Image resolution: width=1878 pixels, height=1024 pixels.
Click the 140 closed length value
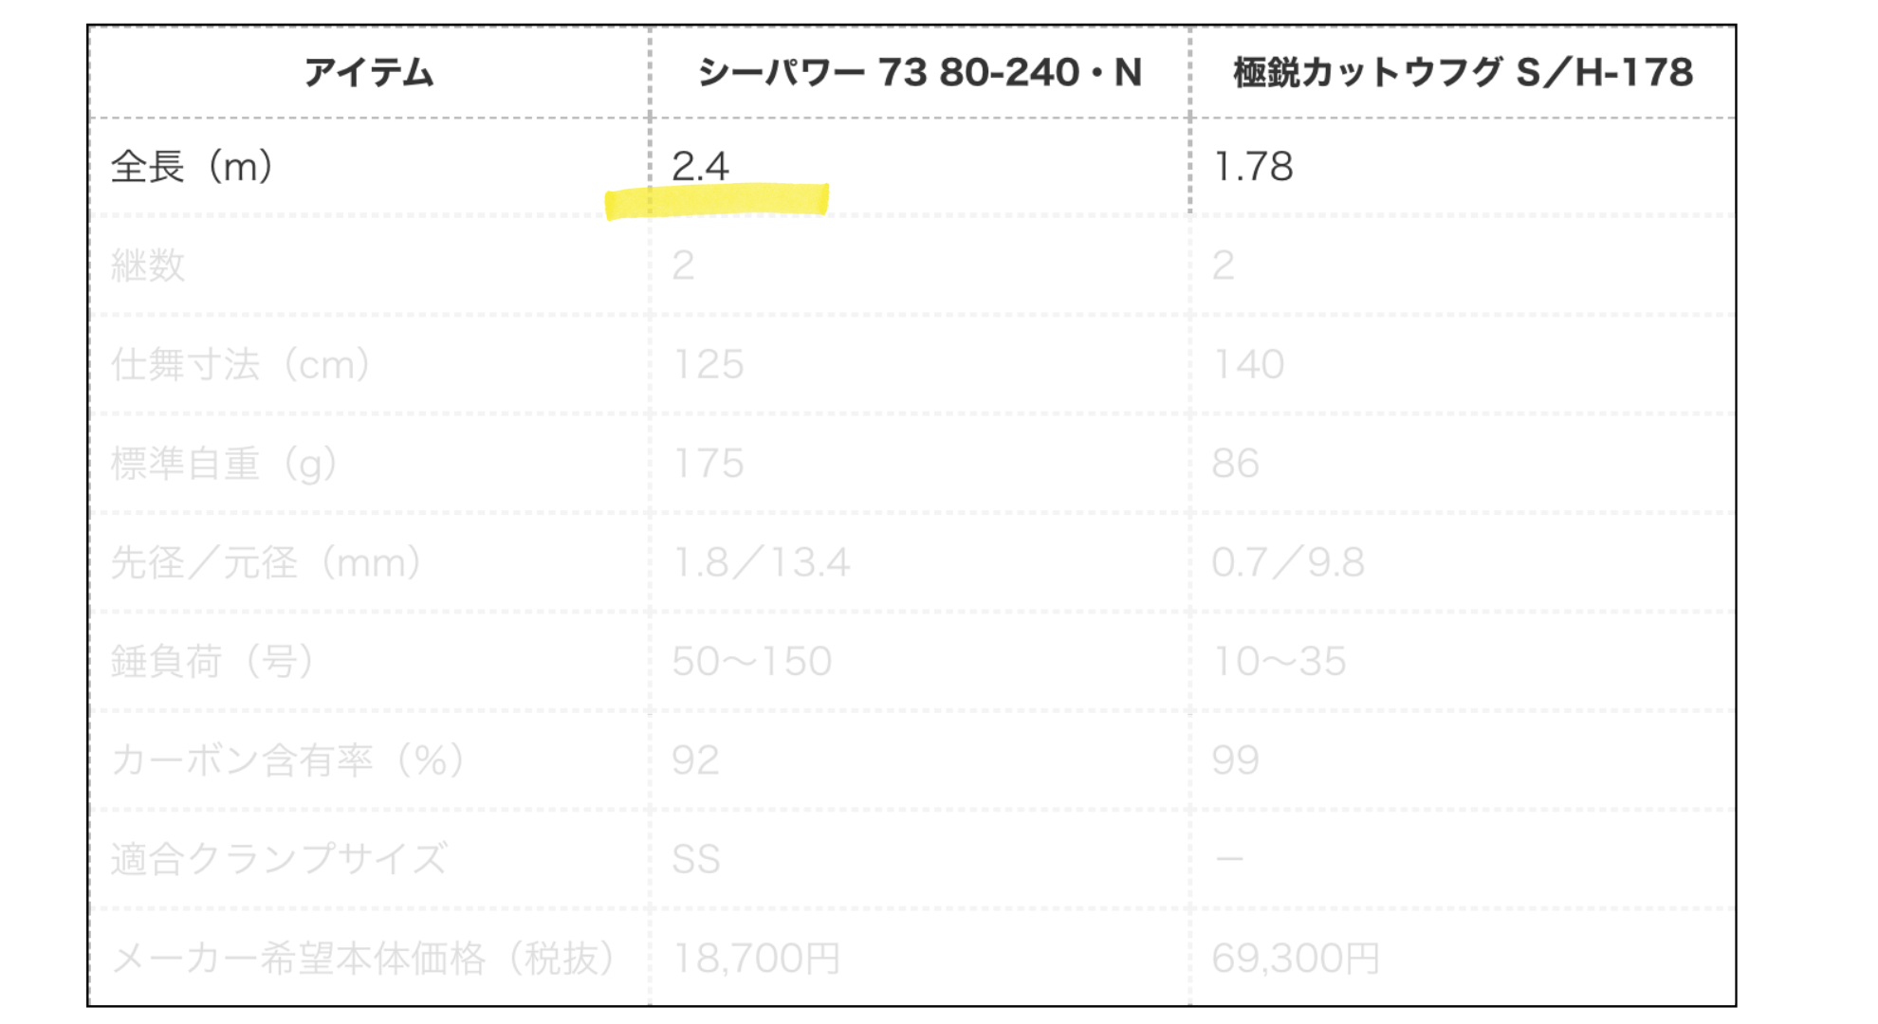point(1248,364)
